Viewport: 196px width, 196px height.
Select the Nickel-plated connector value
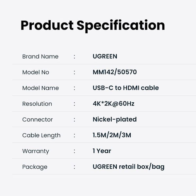coord(115,120)
